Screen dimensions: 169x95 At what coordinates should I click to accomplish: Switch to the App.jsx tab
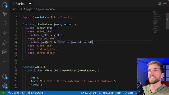tap(20, 3)
